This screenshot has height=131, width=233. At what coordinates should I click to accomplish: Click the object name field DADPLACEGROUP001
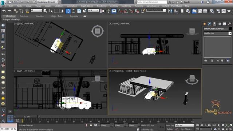pos(216,29)
